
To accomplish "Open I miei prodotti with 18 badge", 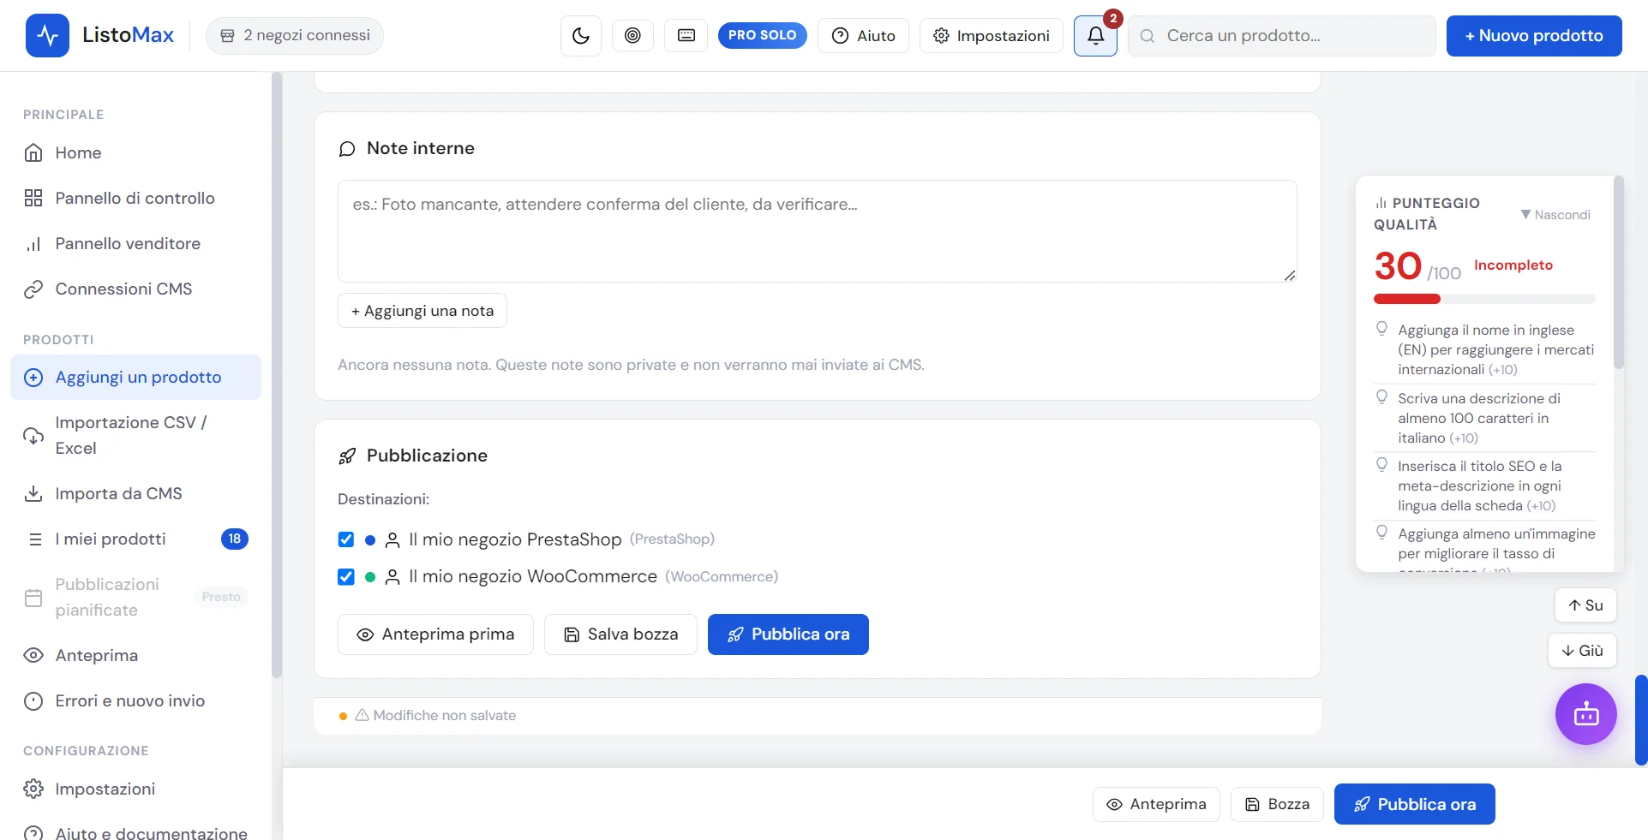I will 135,539.
